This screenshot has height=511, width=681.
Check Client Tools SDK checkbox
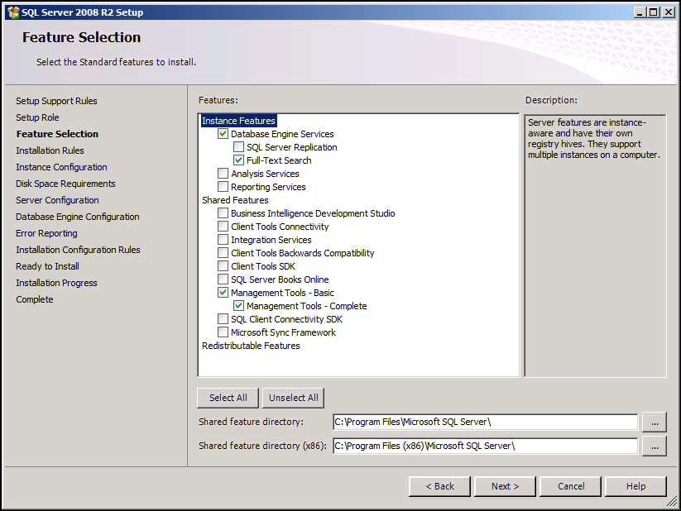(223, 266)
